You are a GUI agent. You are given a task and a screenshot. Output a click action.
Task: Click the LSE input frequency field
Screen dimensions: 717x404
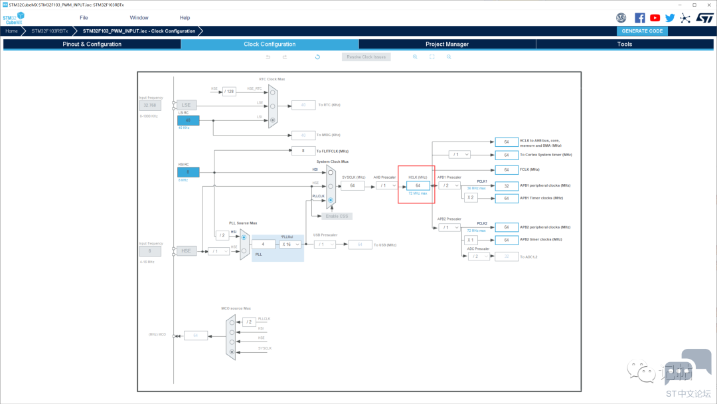(x=150, y=105)
